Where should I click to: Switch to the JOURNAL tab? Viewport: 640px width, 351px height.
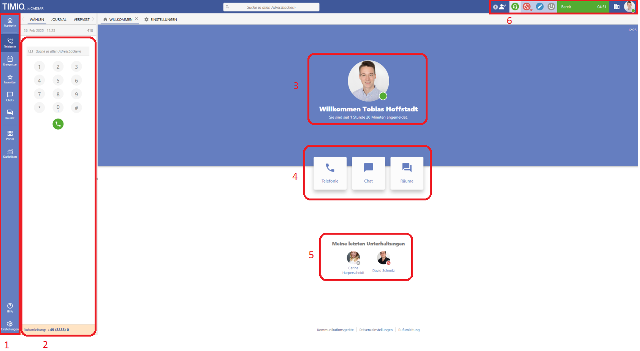pyautogui.click(x=59, y=19)
